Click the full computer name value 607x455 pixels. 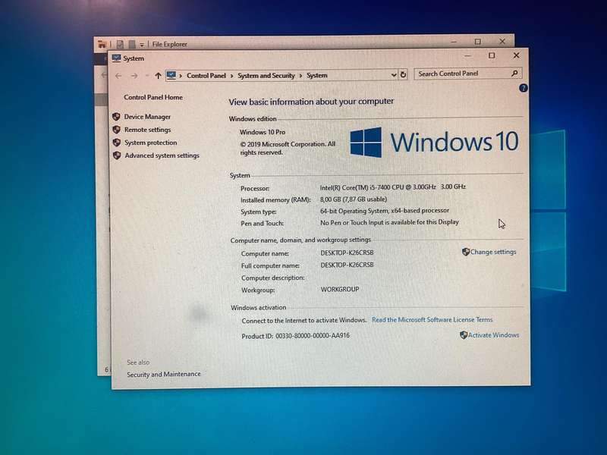[347, 265]
